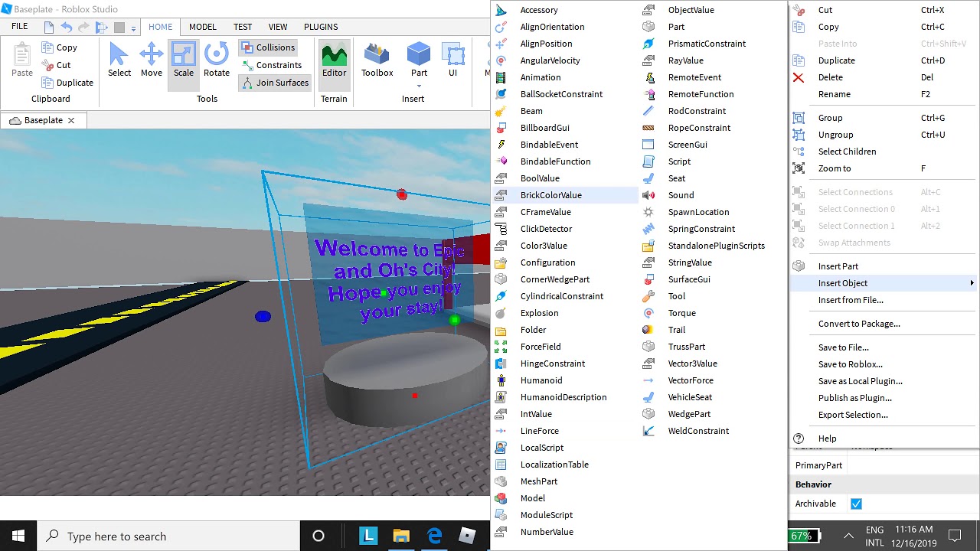The image size is (980, 551).
Task: Click the PrimaryPart property value field
Action: click(913, 465)
